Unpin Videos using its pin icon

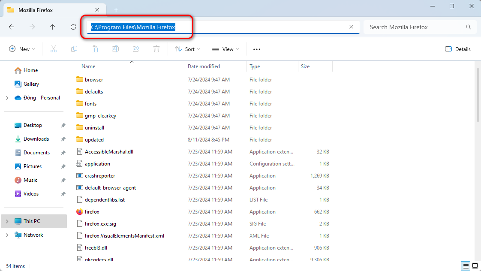[x=63, y=194]
